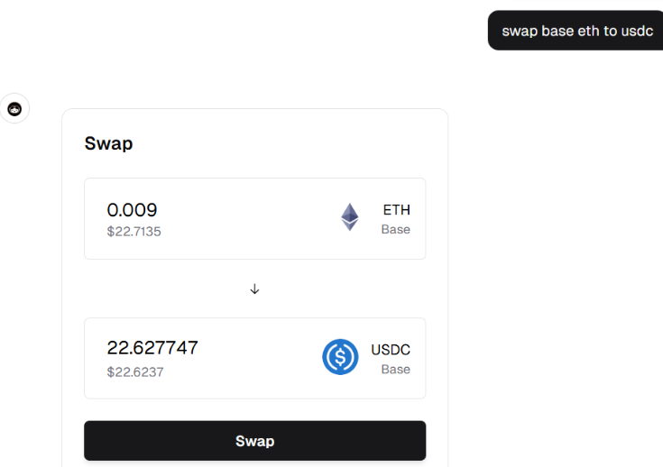
Task: Click the Ethereum diamond icon
Action: point(350,217)
